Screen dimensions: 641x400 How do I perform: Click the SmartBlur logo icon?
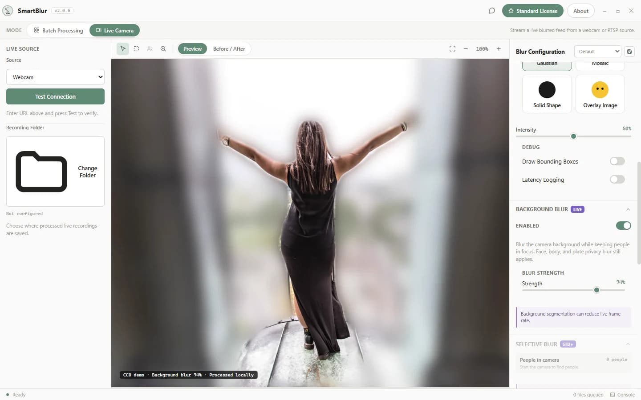click(8, 11)
